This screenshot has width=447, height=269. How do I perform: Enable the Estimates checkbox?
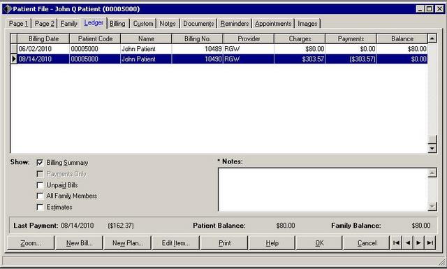coord(40,207)
